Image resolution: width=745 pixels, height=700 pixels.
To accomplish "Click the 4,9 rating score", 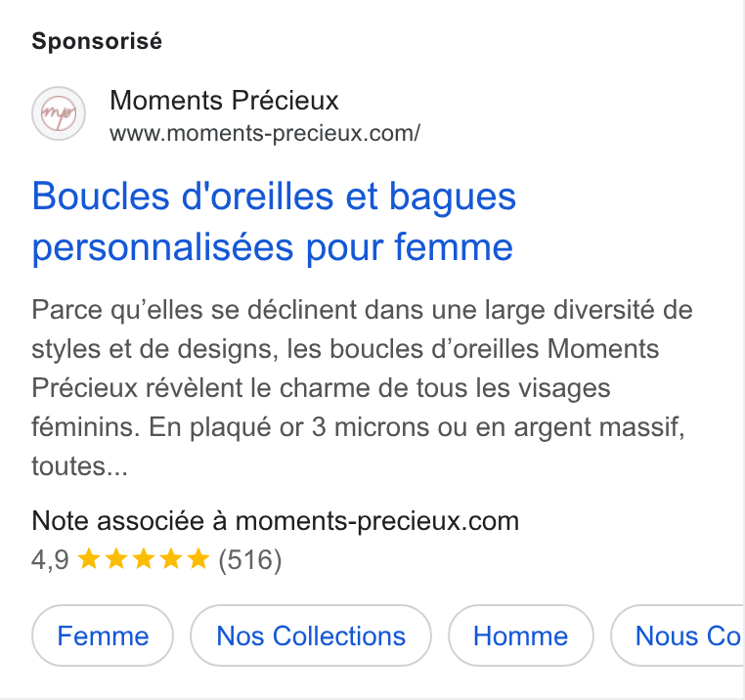I will tap(51, 559).
